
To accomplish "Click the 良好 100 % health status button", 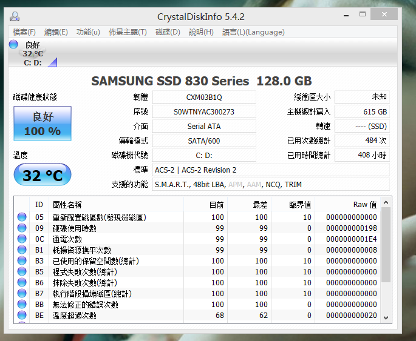I will [x=43, y=124].
